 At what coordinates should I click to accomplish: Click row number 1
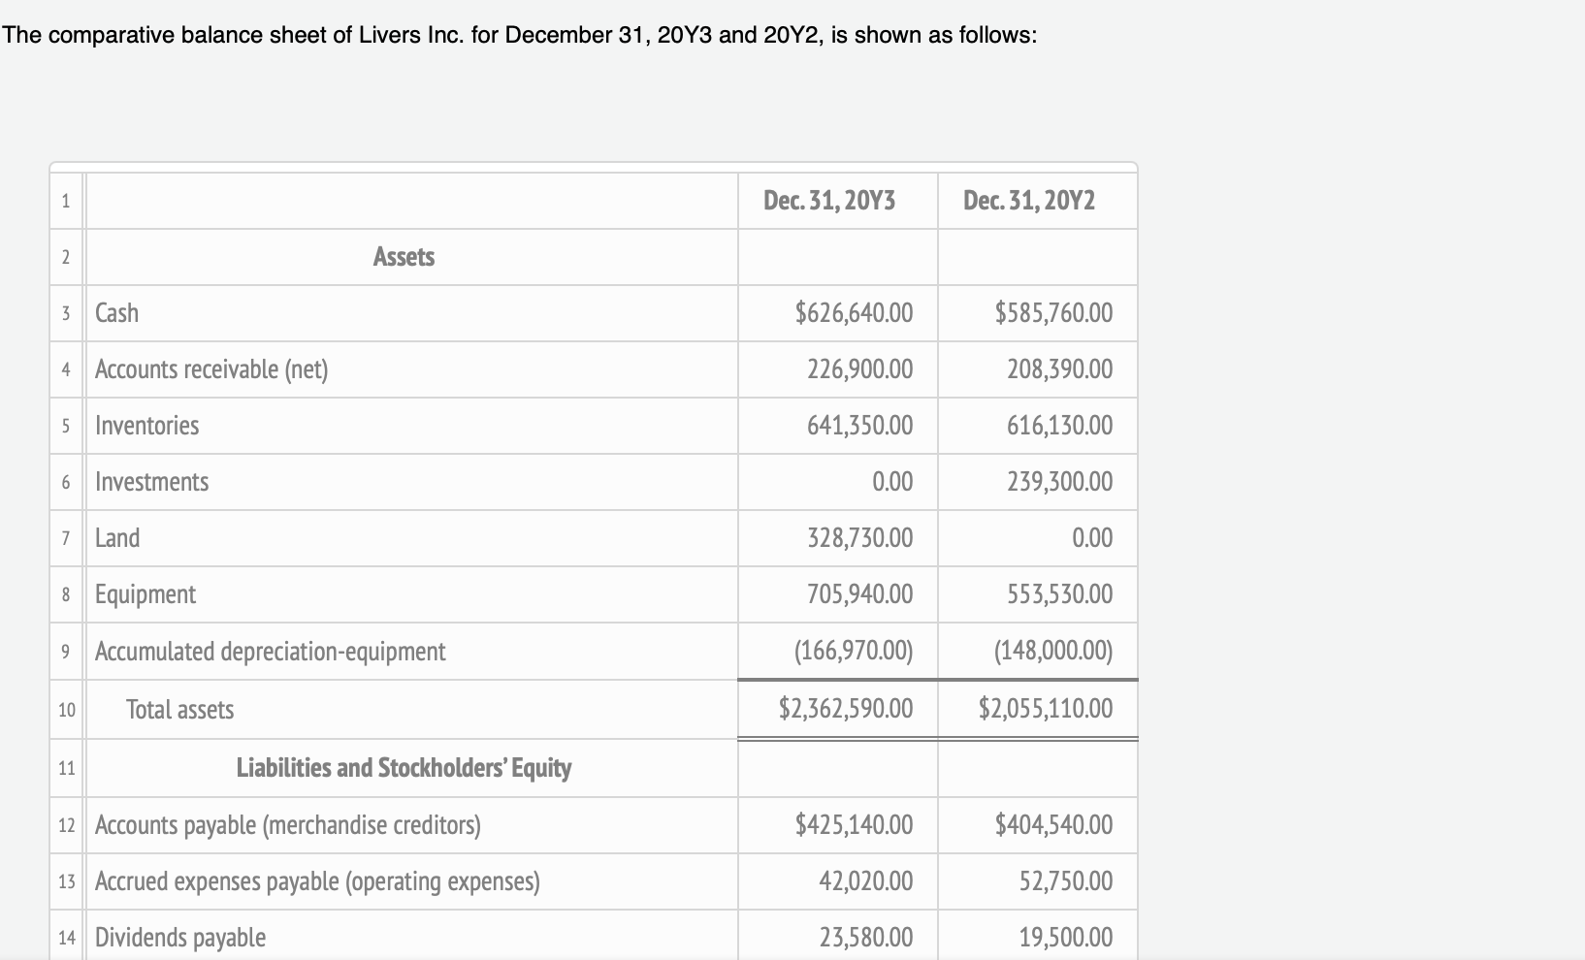65,202
